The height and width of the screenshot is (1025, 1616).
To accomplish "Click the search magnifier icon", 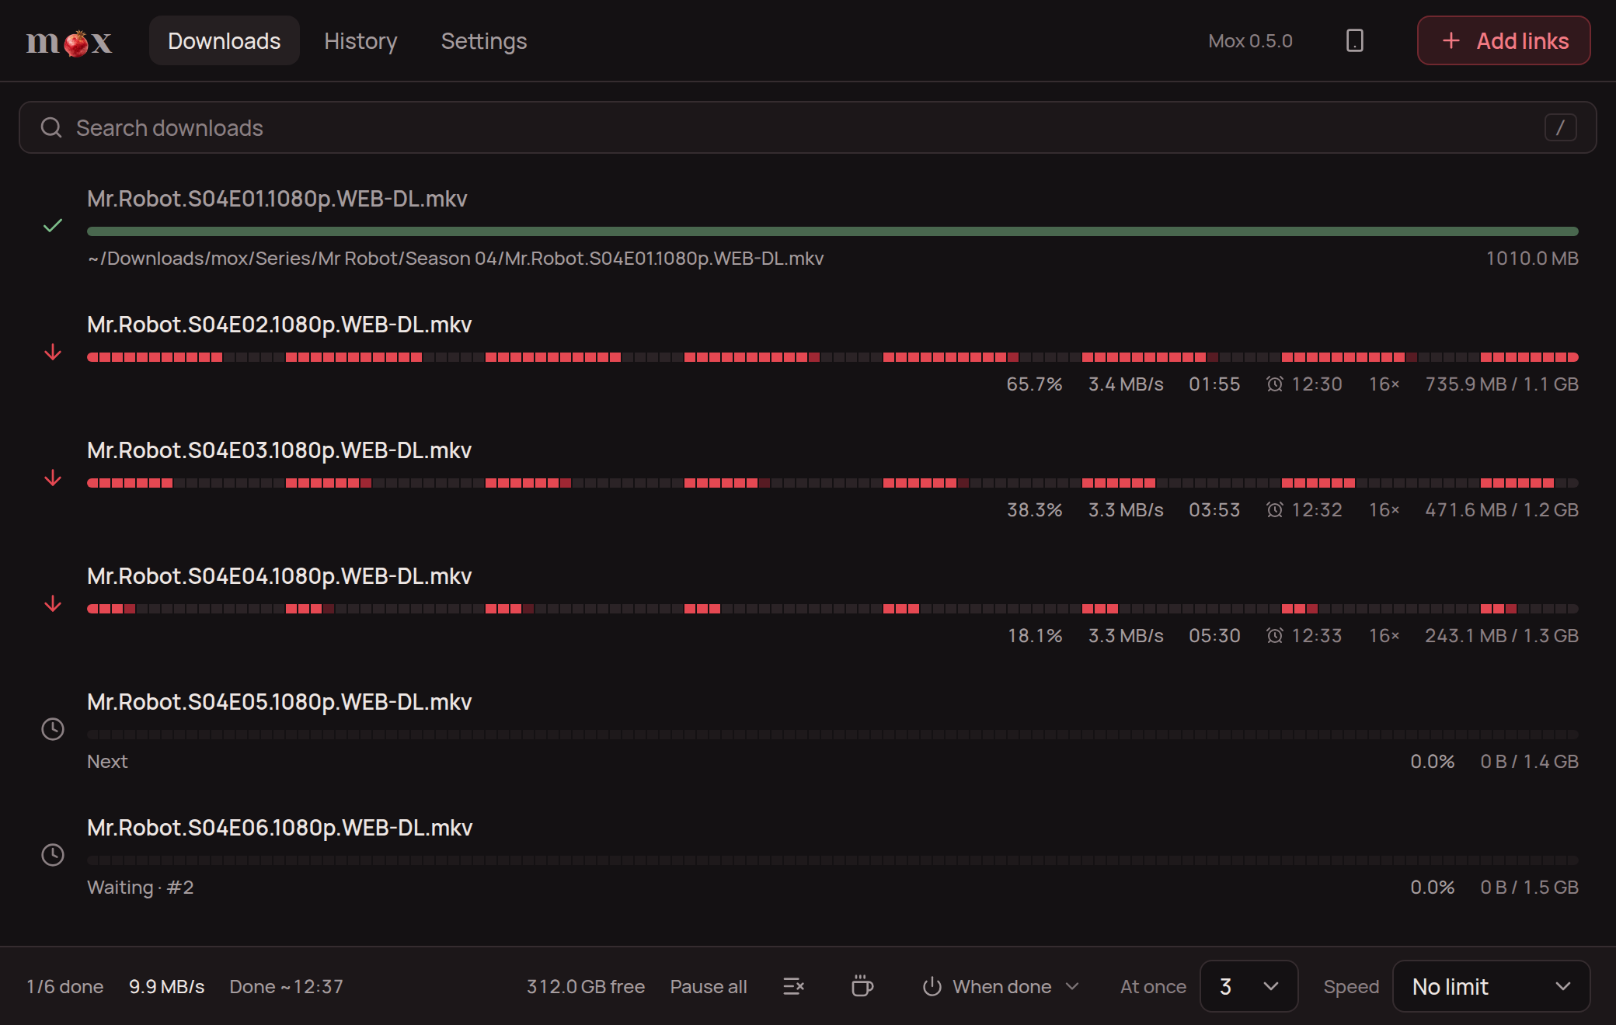I will tap(51, 127).
